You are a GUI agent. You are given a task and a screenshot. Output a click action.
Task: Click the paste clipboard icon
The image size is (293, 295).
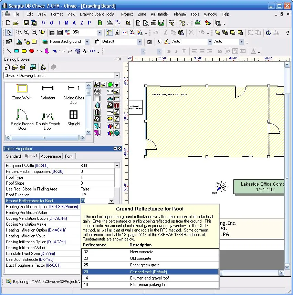coord(181,32)
